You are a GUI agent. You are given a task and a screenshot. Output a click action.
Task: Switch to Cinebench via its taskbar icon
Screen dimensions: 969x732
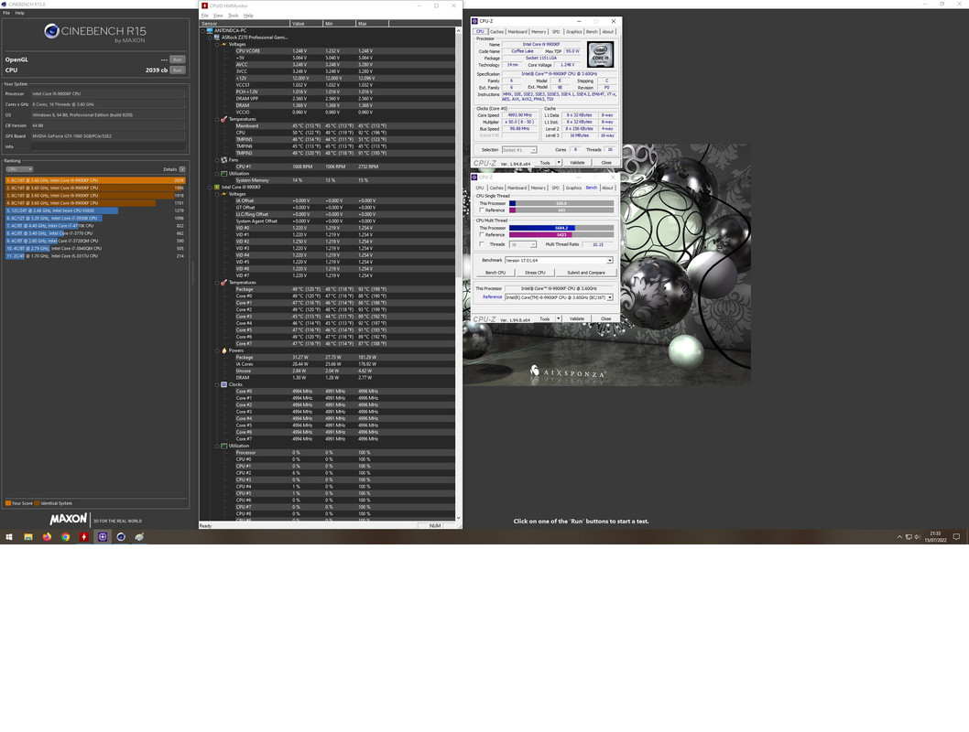(121, 537)
